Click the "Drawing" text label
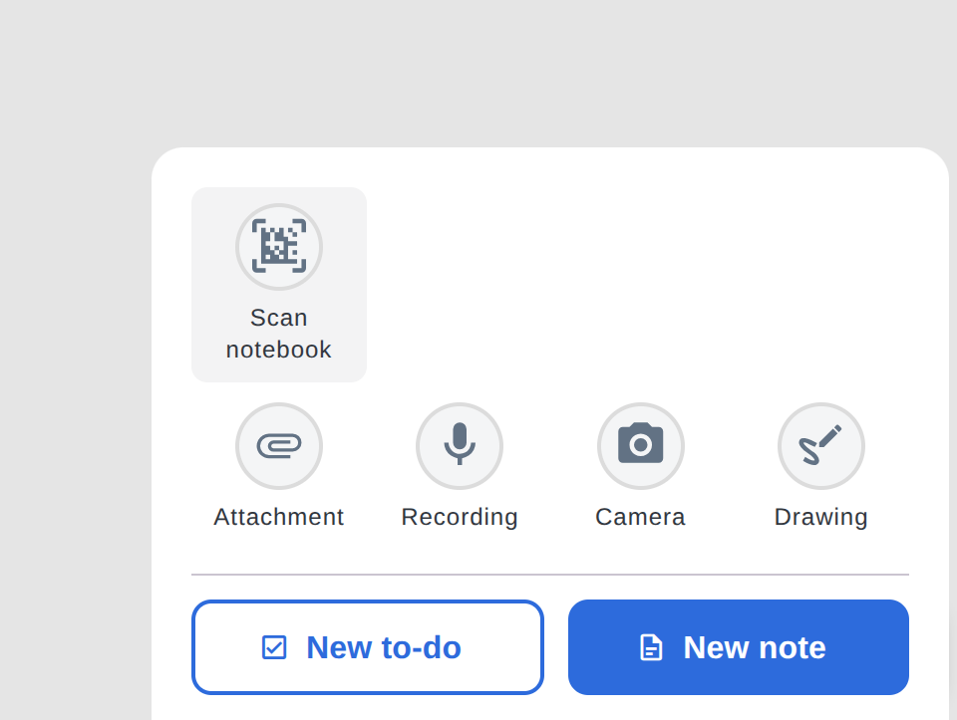 820,518
